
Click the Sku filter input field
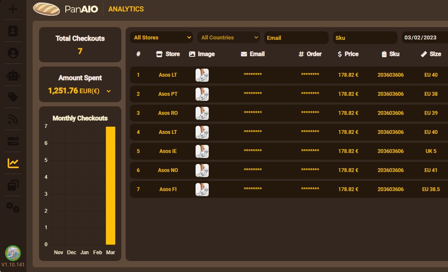tap(365, 38)
